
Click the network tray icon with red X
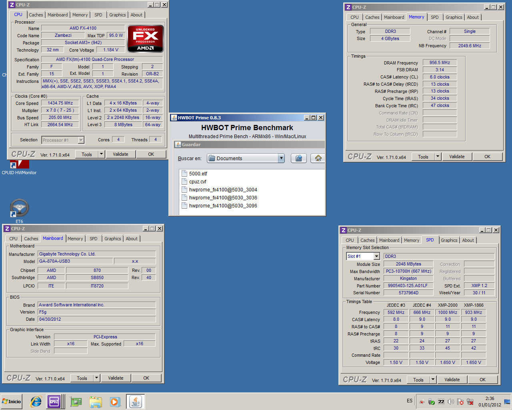pos(470,402)
